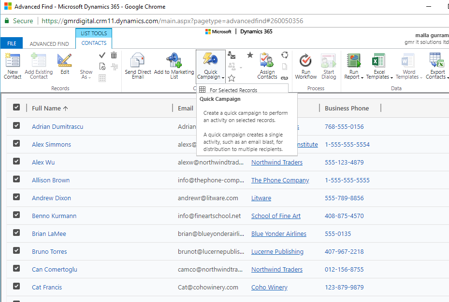Click phone number 012-156-8755
Screen dimensions: 449x302
click(x=344, y=269)
